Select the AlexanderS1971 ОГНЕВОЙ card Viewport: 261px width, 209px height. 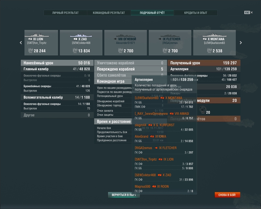tap(126, 42)
